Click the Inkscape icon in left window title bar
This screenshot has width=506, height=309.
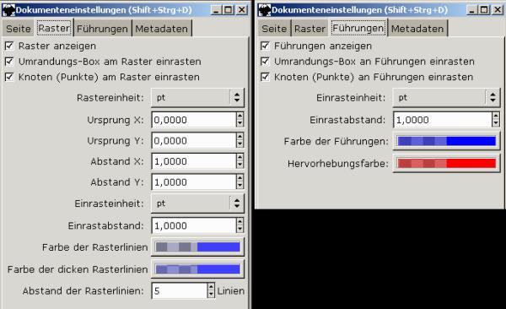8,10
